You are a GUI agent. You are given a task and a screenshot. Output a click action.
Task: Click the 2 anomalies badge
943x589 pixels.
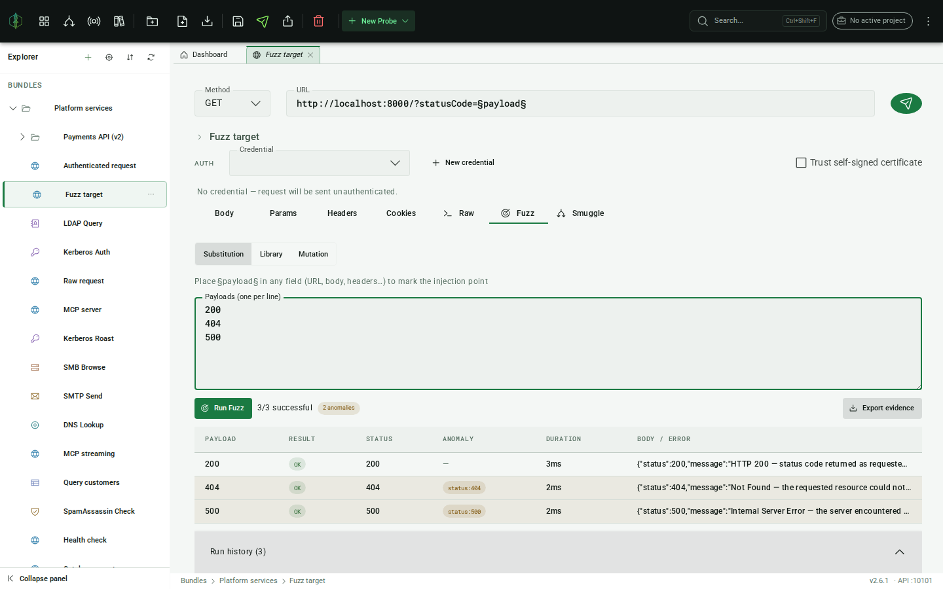tap(339, 408)
